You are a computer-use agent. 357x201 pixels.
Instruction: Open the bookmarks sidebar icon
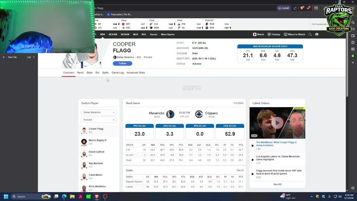click(353, 42)
